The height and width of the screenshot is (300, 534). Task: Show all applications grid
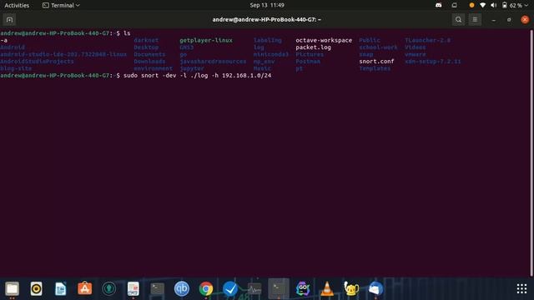click(521, 289)
